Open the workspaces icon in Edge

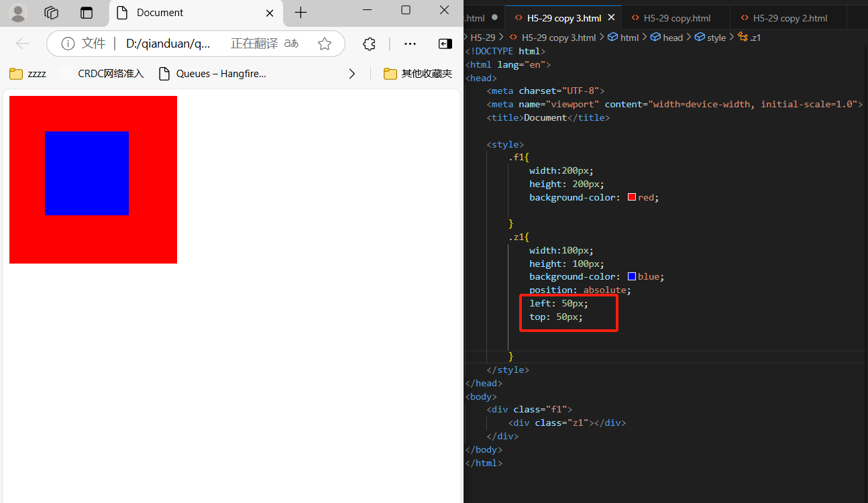point(52,12)
